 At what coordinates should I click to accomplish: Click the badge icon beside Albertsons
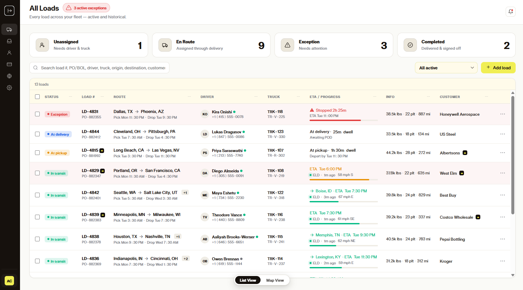pyautogui.click(x=465, y=153)
